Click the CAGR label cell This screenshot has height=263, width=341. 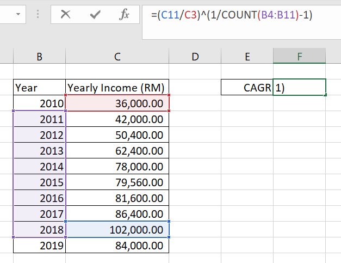[247, 87]
